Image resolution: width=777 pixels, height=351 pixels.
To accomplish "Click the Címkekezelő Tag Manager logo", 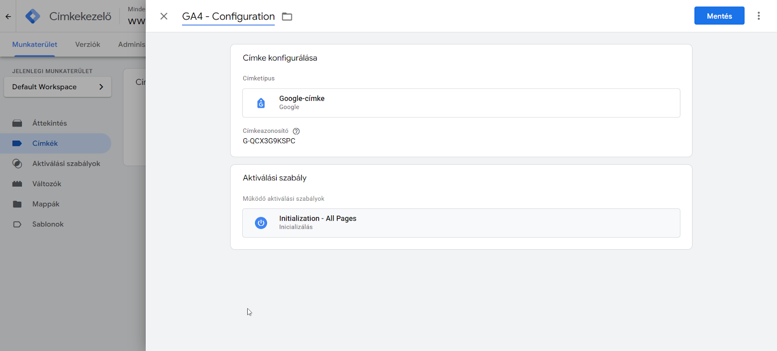I will click(x=33, y=16).
